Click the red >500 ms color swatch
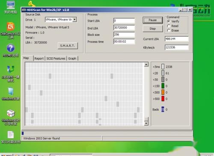The image size is (214, 156). pos(163,99)
